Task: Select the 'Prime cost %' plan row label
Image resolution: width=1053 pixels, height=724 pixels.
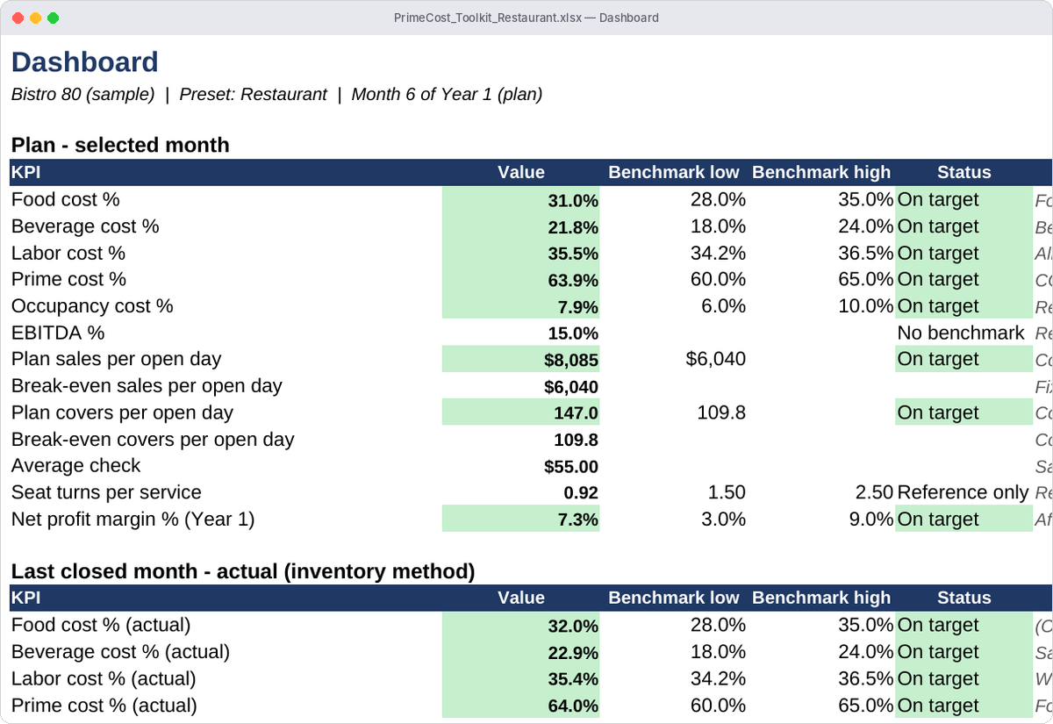Action: (69, 280)
